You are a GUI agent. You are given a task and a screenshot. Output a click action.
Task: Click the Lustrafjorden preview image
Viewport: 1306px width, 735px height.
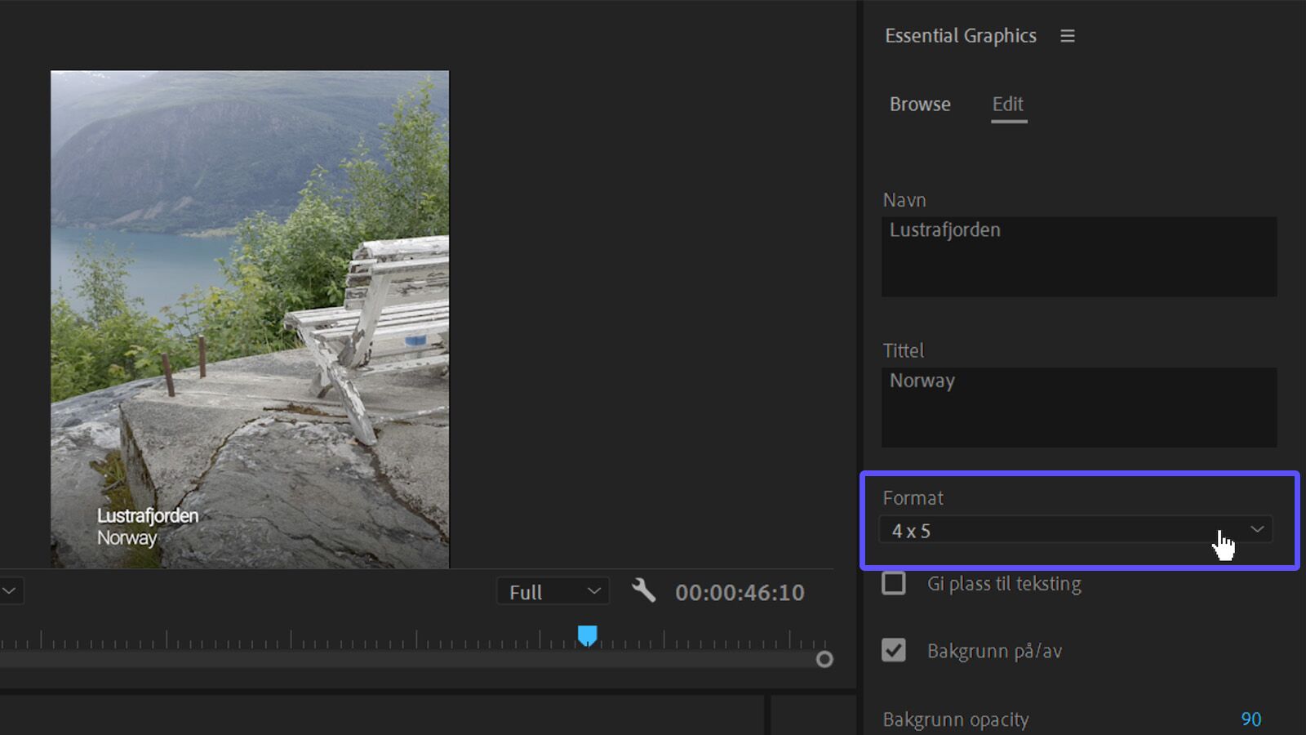click(249, 318)
